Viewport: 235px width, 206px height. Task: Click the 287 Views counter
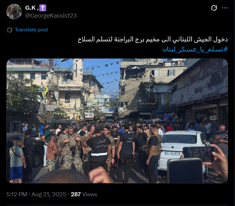84,194
